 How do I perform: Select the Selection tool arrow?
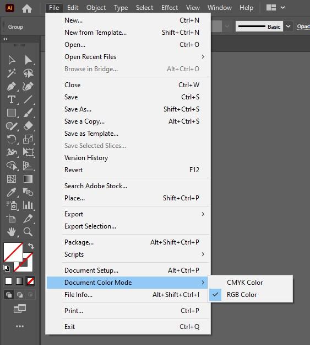click(x=12, y=60)
